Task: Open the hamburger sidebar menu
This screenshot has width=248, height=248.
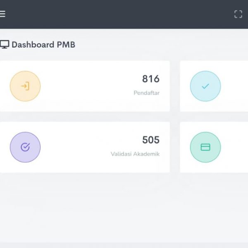Action: point(2,14)
